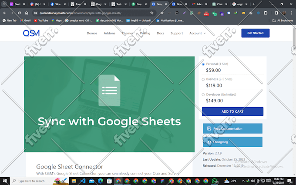
Task: Open the Chrome extensions puzzle icon
Action: click(x=266, y=13)
